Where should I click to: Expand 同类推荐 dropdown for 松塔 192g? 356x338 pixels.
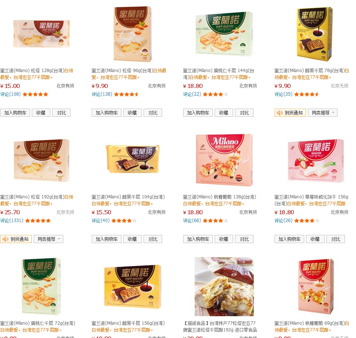point(48,239)
